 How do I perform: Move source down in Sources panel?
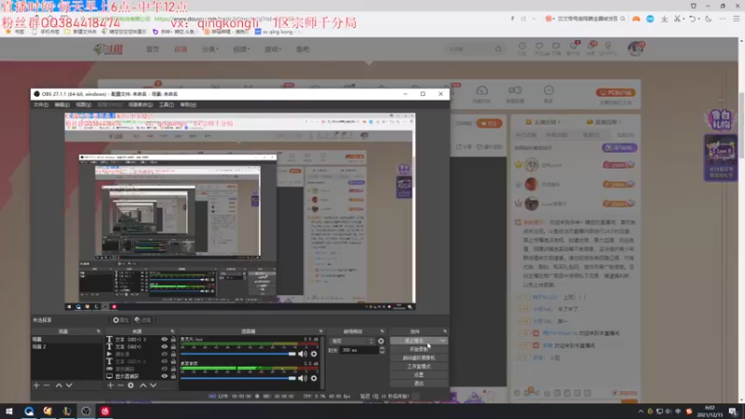pos(153,385)
